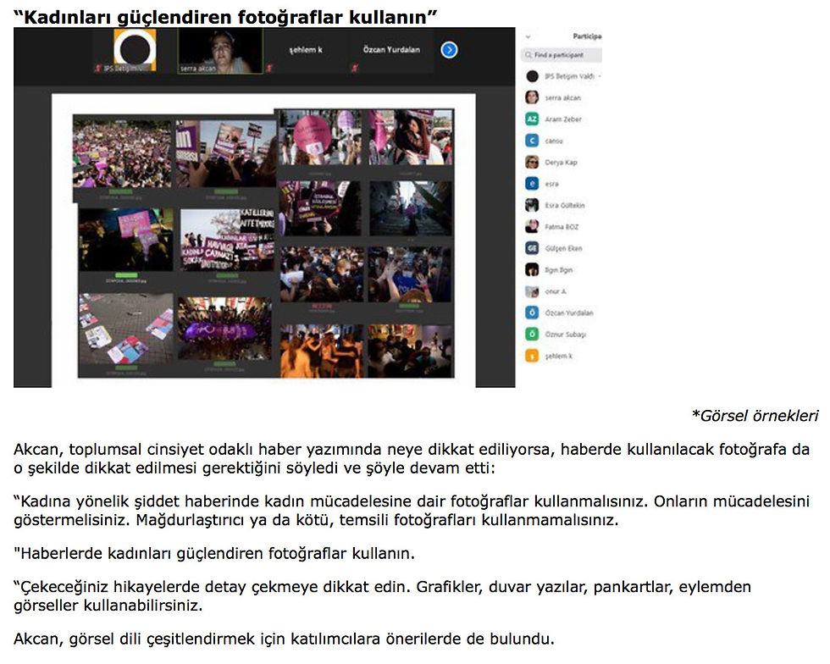Open the 'KATİLLERİNİ' banners photo thumbnail
Screen dimensions: 830x664
(227, 240)
